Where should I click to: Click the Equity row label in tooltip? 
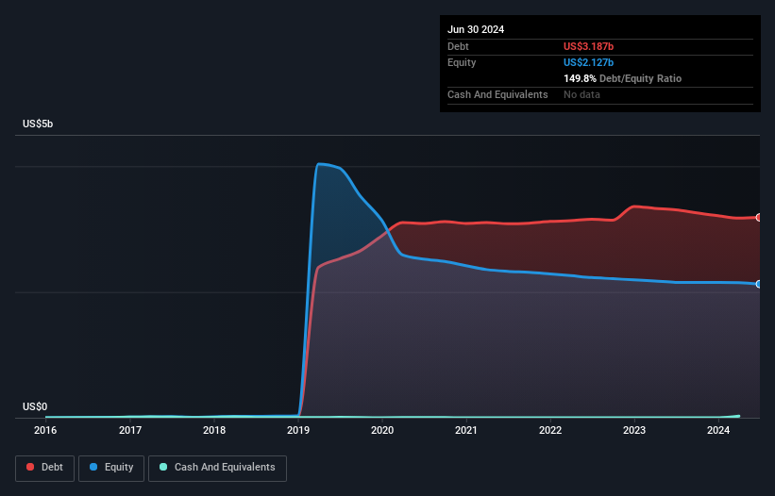tap(462, 62)
